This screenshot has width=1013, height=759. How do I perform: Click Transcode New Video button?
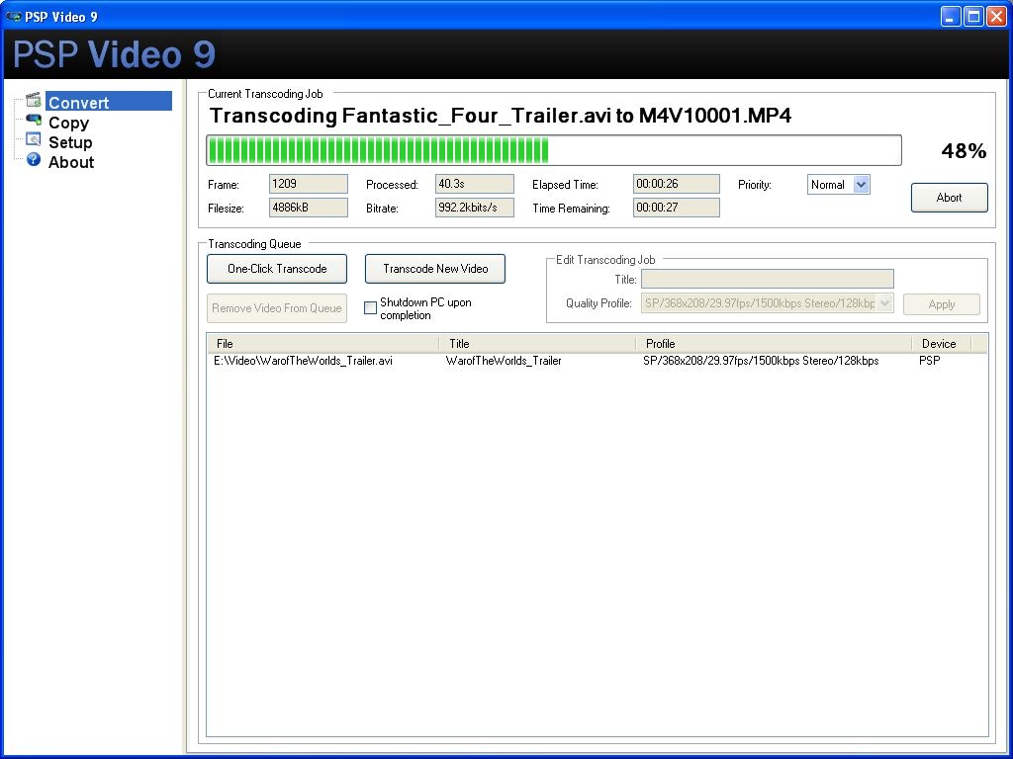point(435,269)
